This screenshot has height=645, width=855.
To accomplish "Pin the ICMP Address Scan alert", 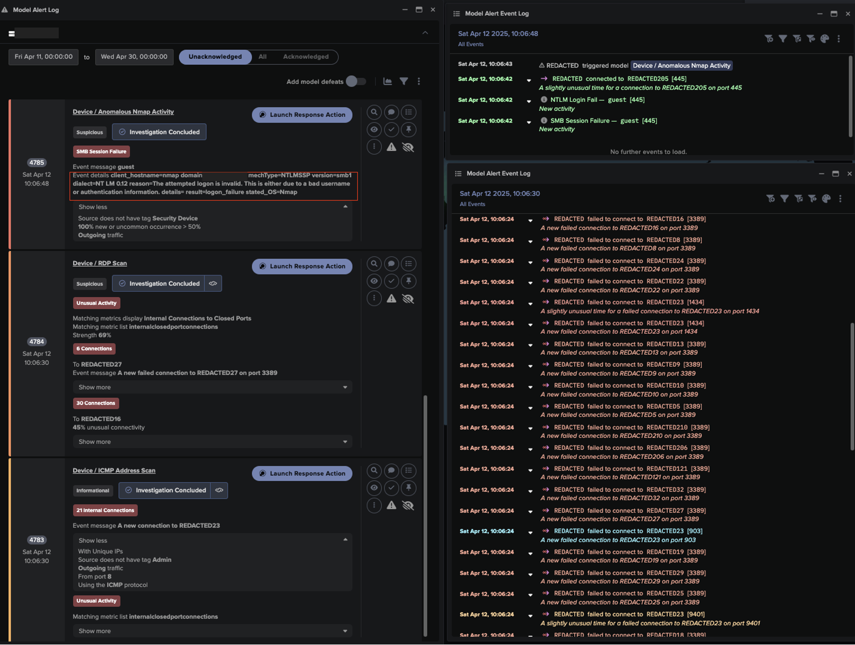I will (408, 488).
